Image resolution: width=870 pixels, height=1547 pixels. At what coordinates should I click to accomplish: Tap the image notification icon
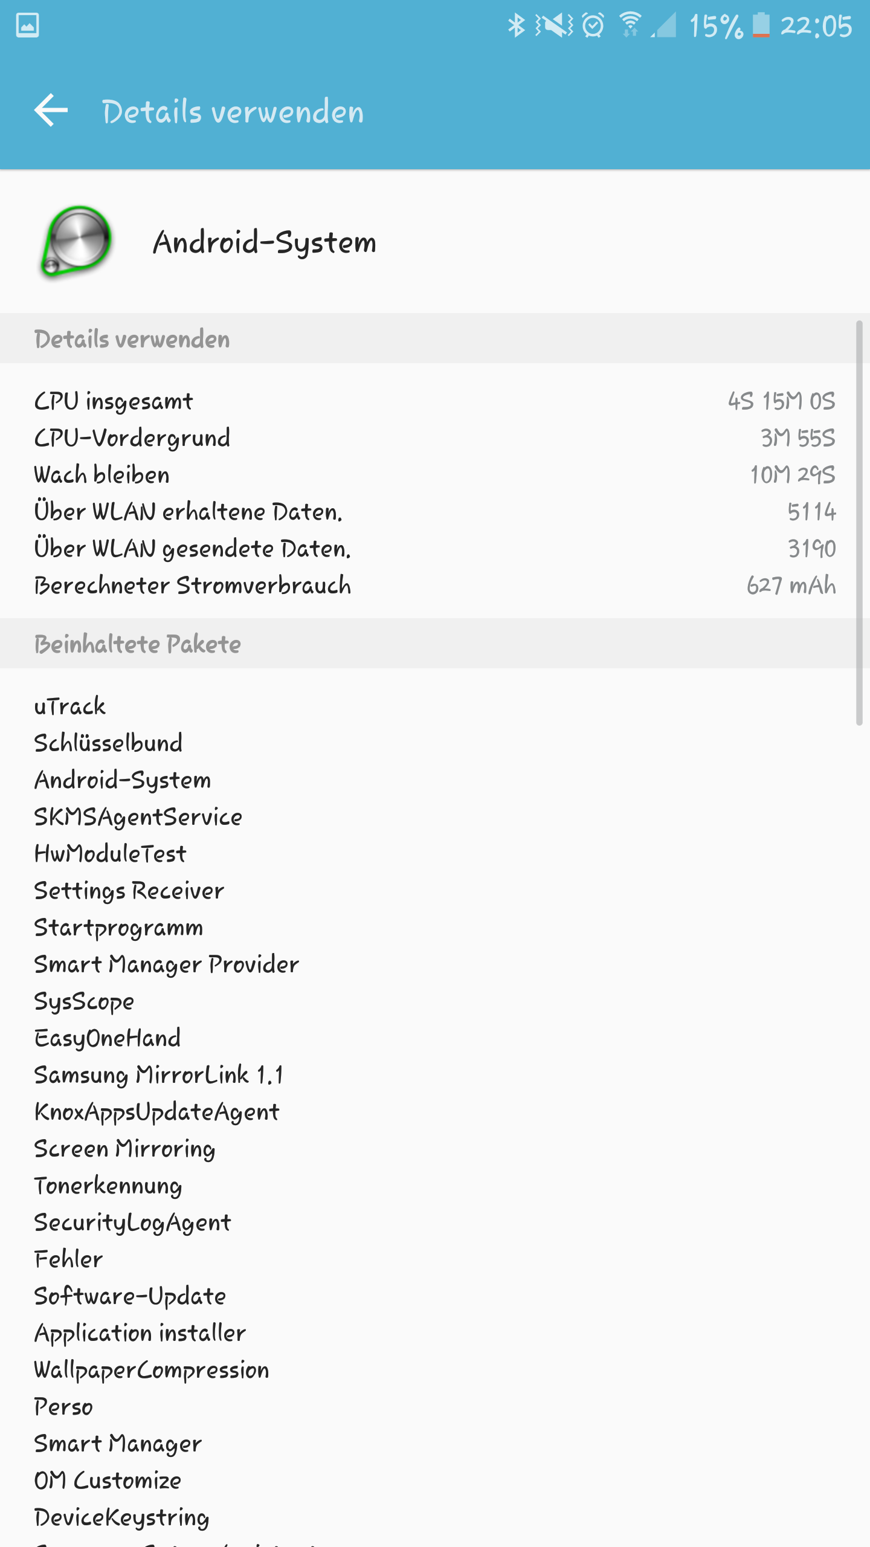click(x=27, y=25)
